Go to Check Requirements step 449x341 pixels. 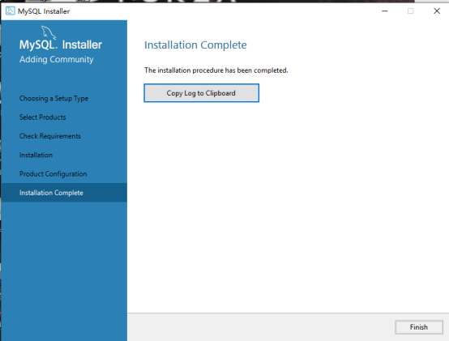[x=50, y=136]
